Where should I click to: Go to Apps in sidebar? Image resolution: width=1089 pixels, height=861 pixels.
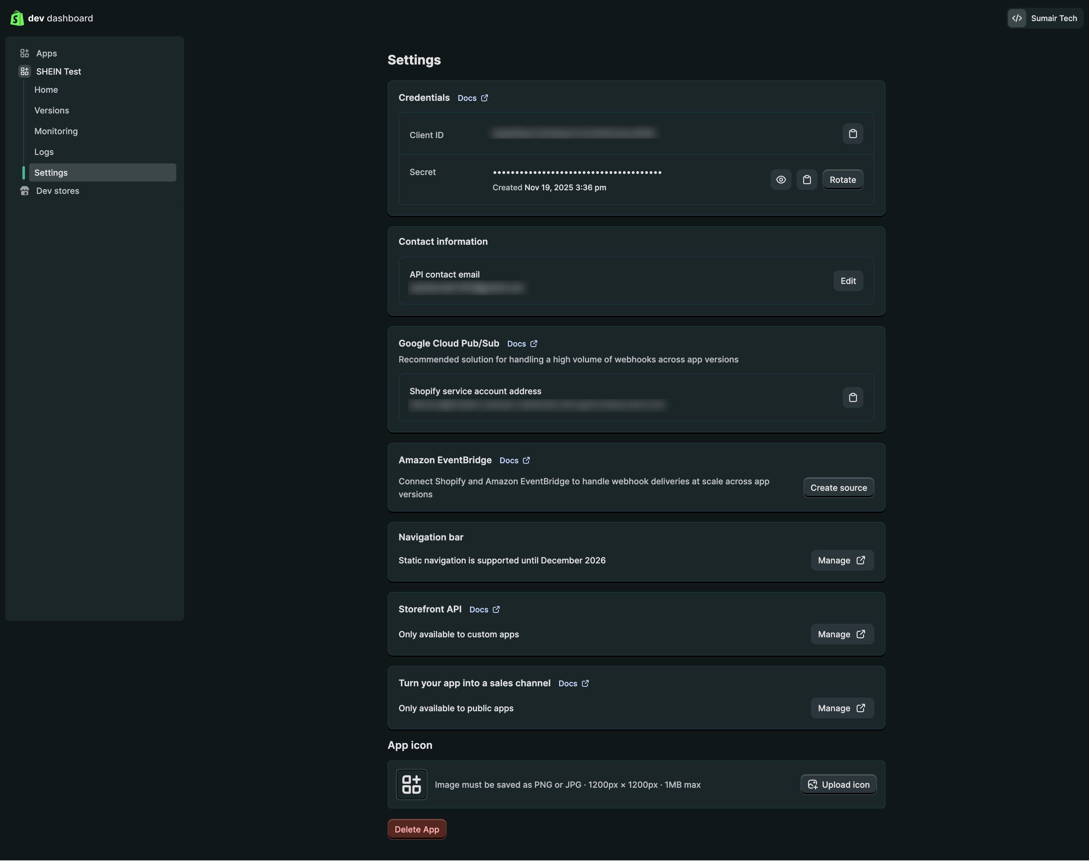point(46,53)
